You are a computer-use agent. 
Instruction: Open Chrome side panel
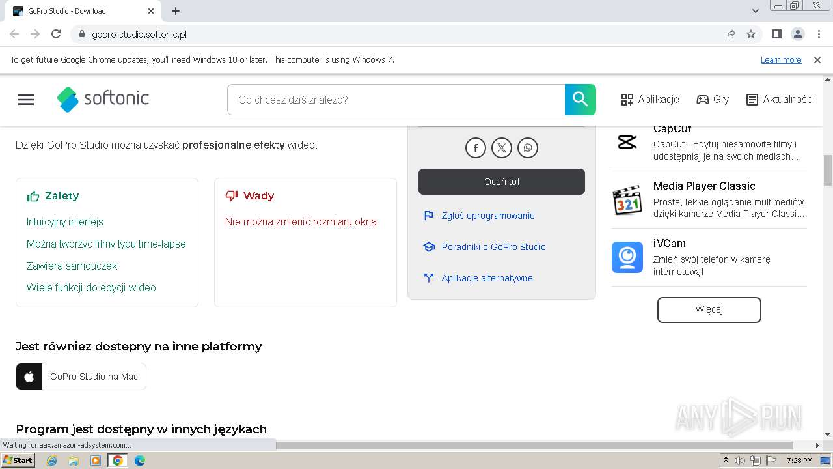(x=777, y=34)
